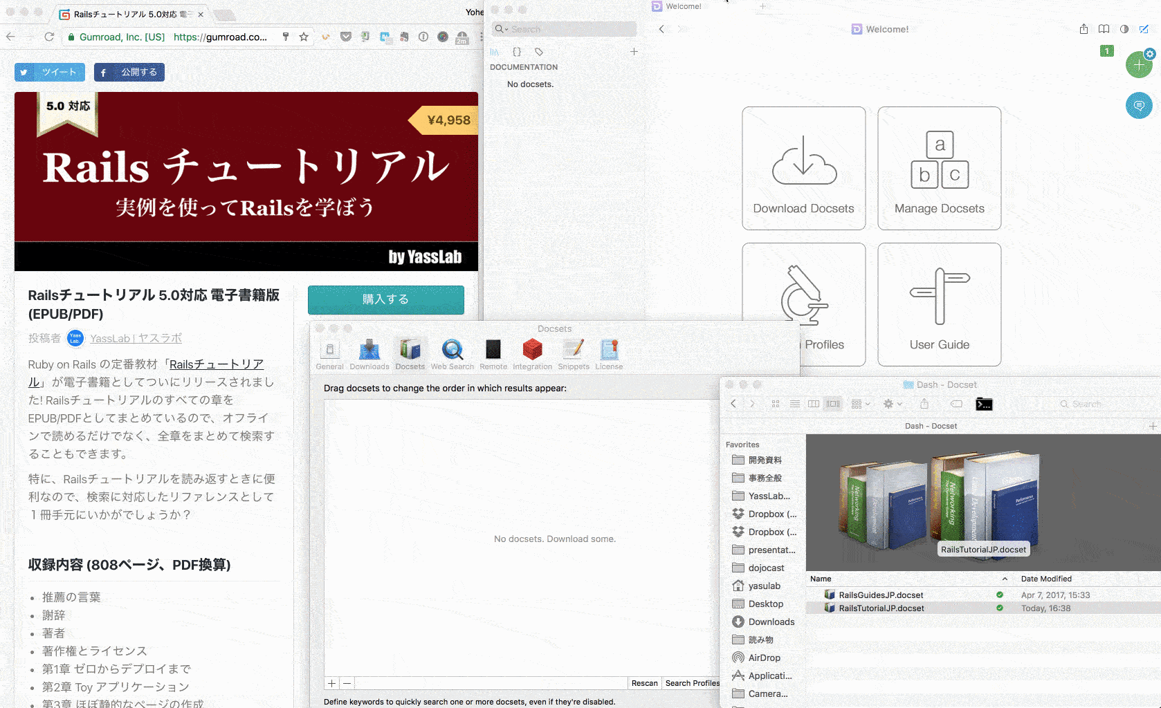This screenshot has width=1161, height=708.
Task: Open the Manage Docsets card
Action: pyautogui.click(x=940, y=168)
